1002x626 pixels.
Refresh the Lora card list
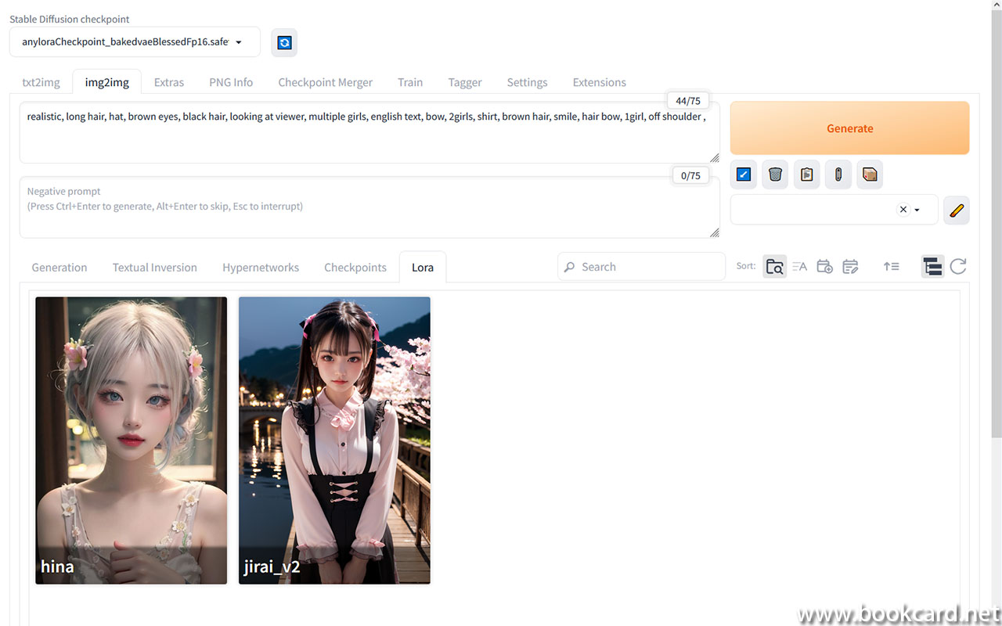tap(958, 266)
